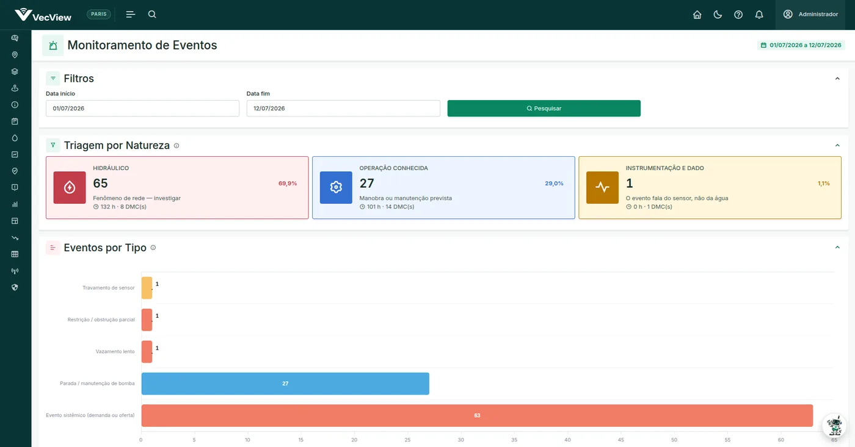Select the HIDRÁULICO card
This screenshot has height=447, width=855.
(177, 187)
